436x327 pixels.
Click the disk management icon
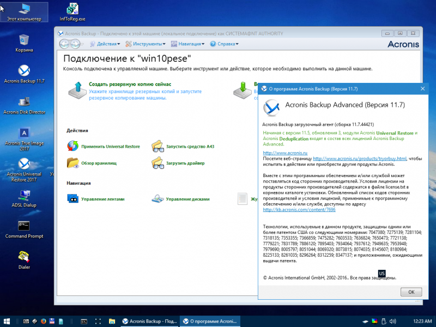[158, 199]
